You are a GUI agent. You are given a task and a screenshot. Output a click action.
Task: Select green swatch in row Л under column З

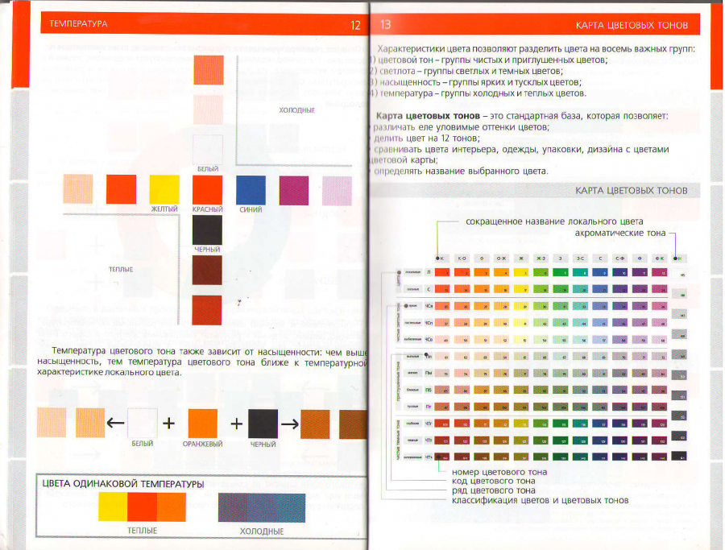coord(561,272)
